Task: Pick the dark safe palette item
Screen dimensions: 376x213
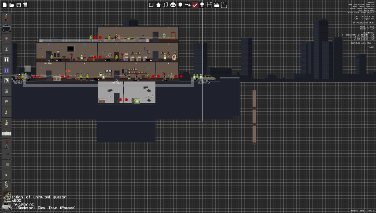Action: [7, 154]
